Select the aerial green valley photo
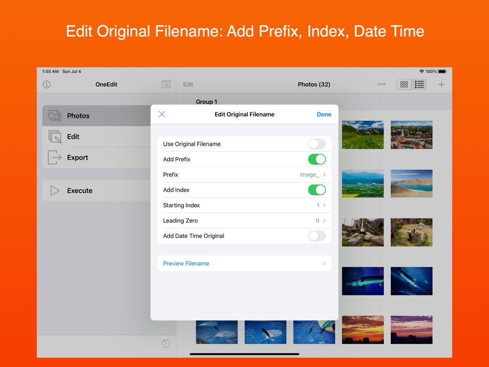The height and width of the screenshot is (367, 489). click(363, 183)
